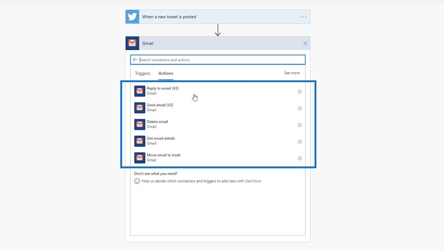This screenshot has width=444, height=250.
Task: Click Gmail icon next to Reply to email
Action: point(140,91)
